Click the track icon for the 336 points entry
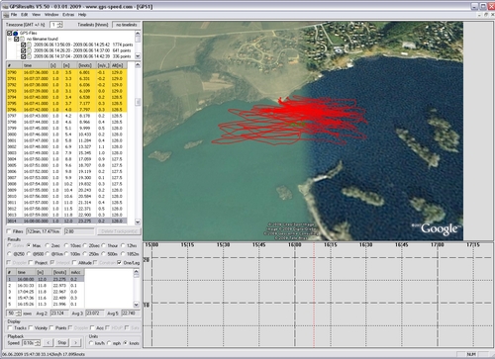The width and height of the screenshot is (495, 359). tap(29, 56)
